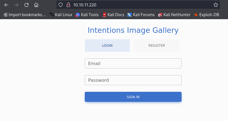Reload the current page
This screenshot has width=228, height=121.
[x=26, y=5]
